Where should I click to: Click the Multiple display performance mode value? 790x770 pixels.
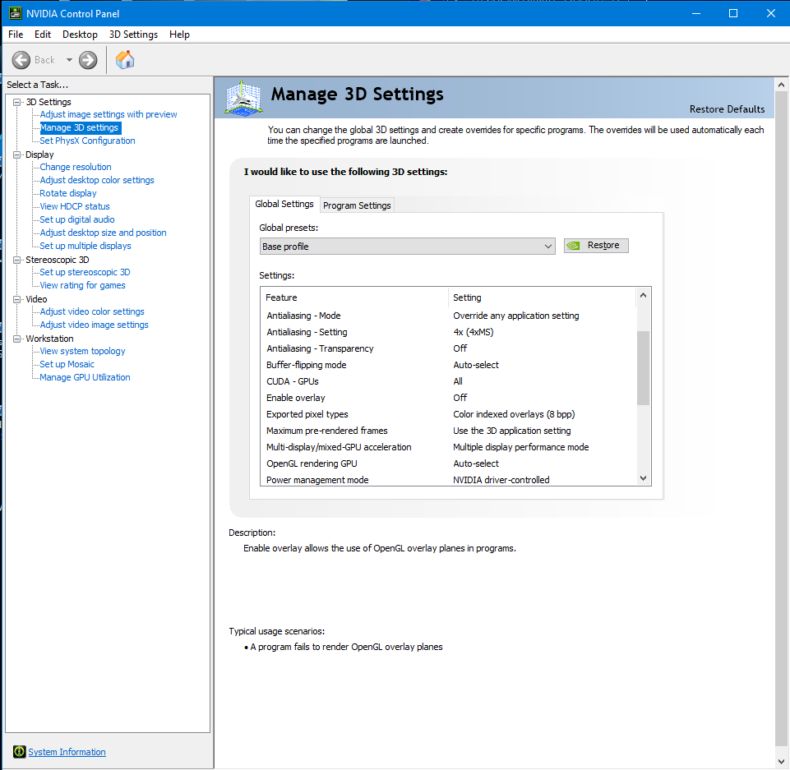tap(521, 447)
